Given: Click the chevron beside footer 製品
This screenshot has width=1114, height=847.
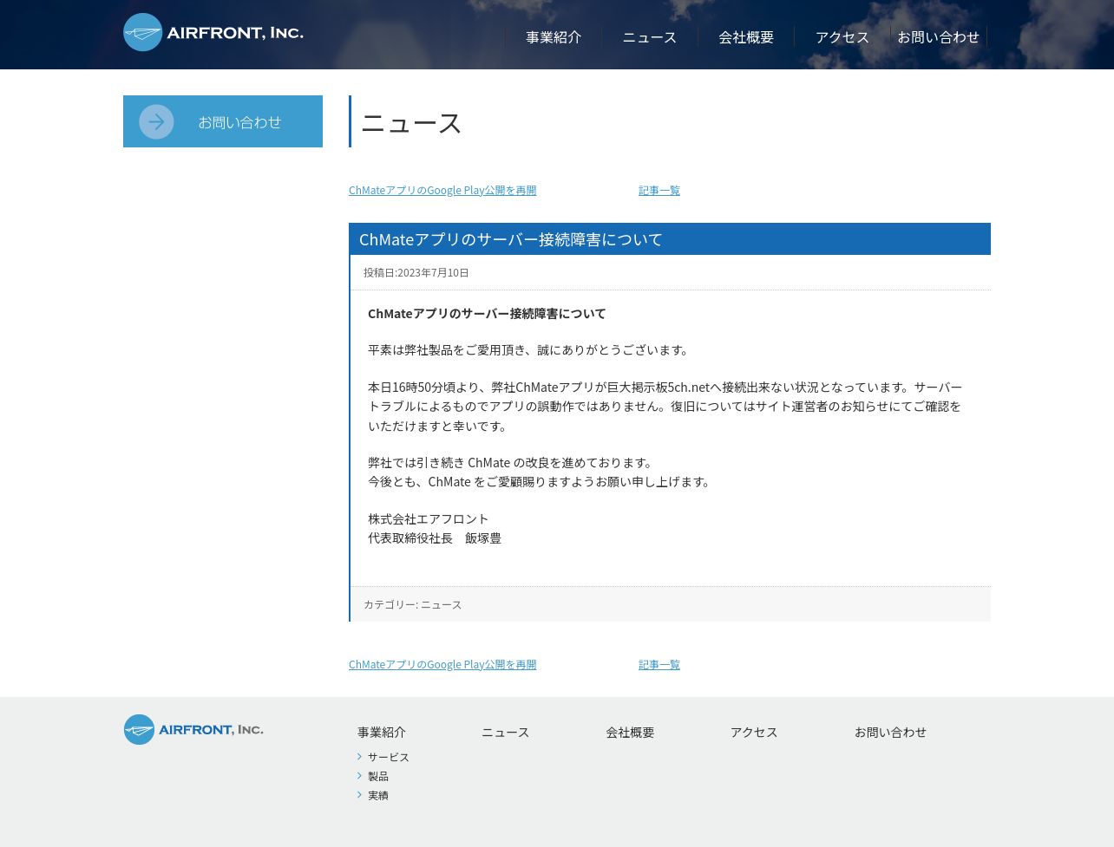Looking at the screenshot, I should pos(359,776).
